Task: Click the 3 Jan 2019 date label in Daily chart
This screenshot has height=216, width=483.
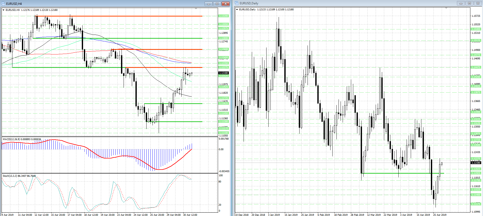Action: tap(274, 215)
